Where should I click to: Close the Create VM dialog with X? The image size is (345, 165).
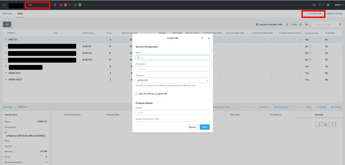point(209,38)
